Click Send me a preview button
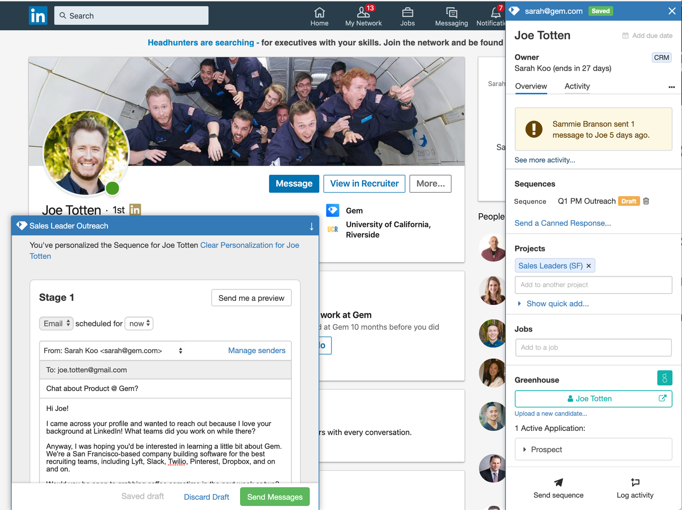This screenshot has width=682, height=510. tap(251, 298)
